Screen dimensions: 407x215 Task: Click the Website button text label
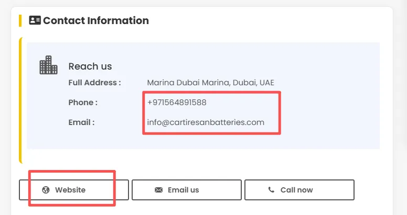click(x=70, y=190)
